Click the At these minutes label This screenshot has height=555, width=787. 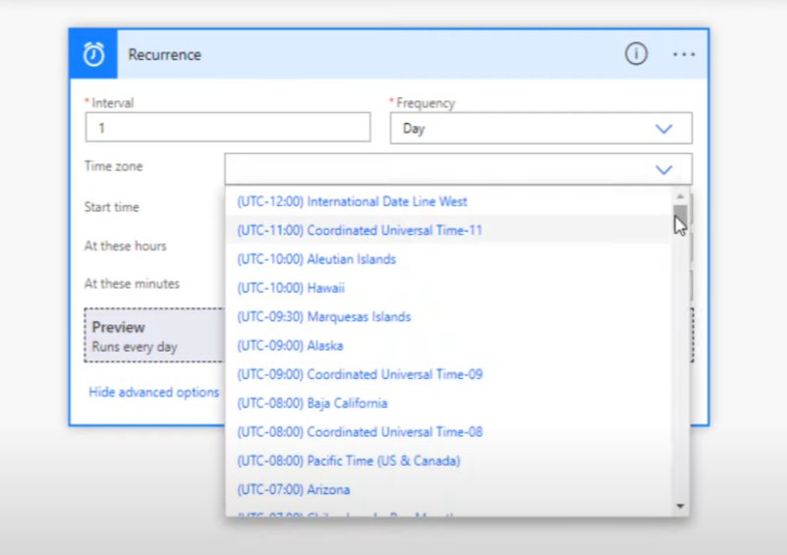coord(132,284)
